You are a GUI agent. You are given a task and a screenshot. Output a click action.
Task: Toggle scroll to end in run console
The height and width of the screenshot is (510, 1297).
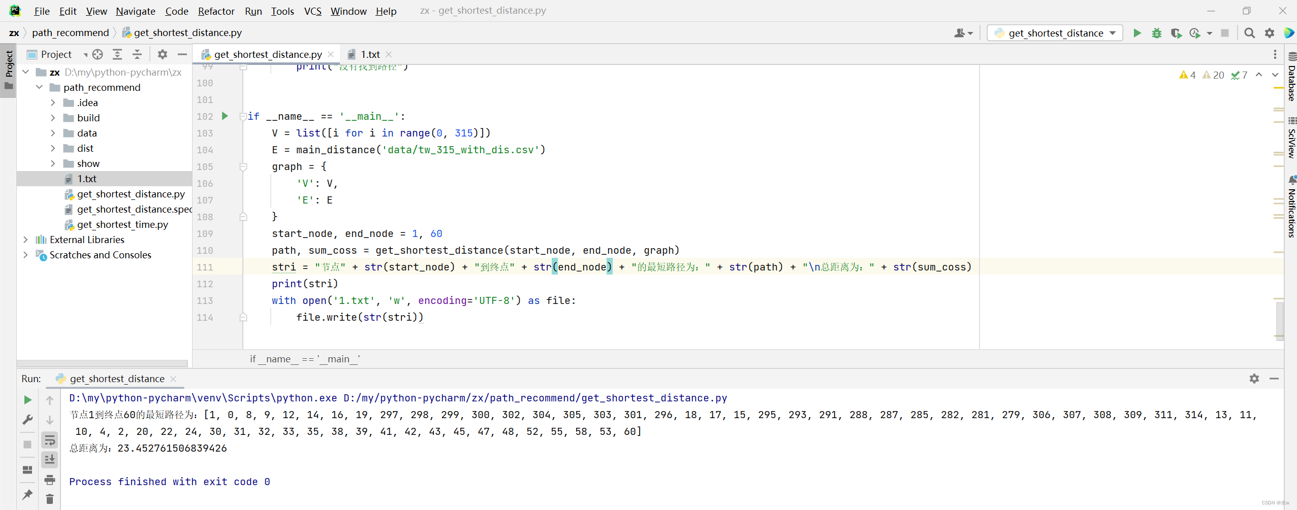[x=50, y=460]
